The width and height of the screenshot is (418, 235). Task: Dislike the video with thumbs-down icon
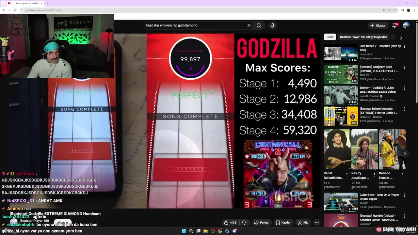click(244, 223)
